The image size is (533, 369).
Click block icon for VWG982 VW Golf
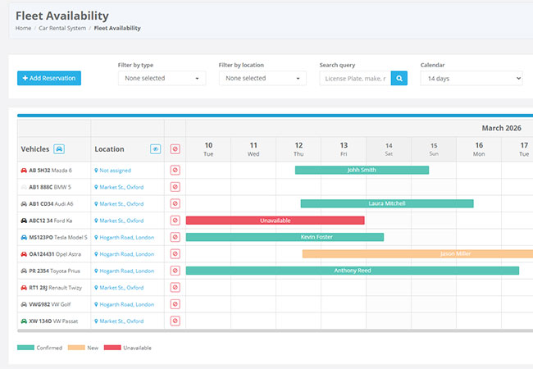175,304
